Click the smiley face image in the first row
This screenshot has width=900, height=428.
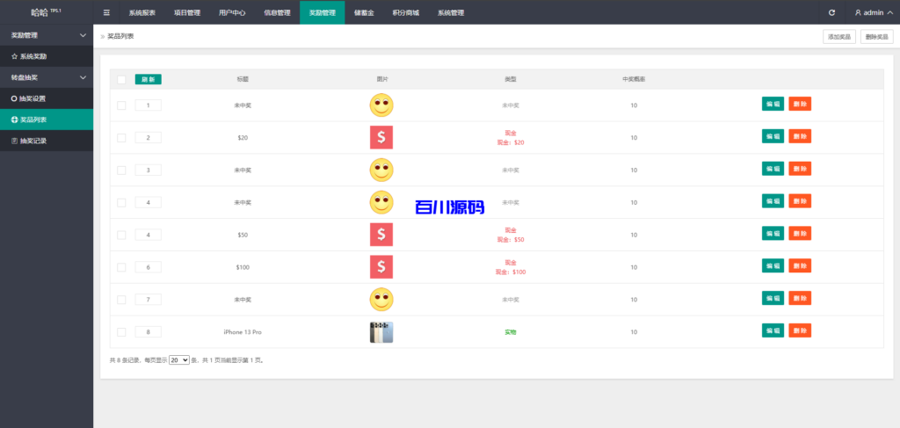coord(381,105)
